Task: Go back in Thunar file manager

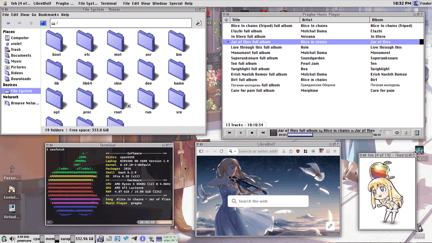Action: coord(8,23)
